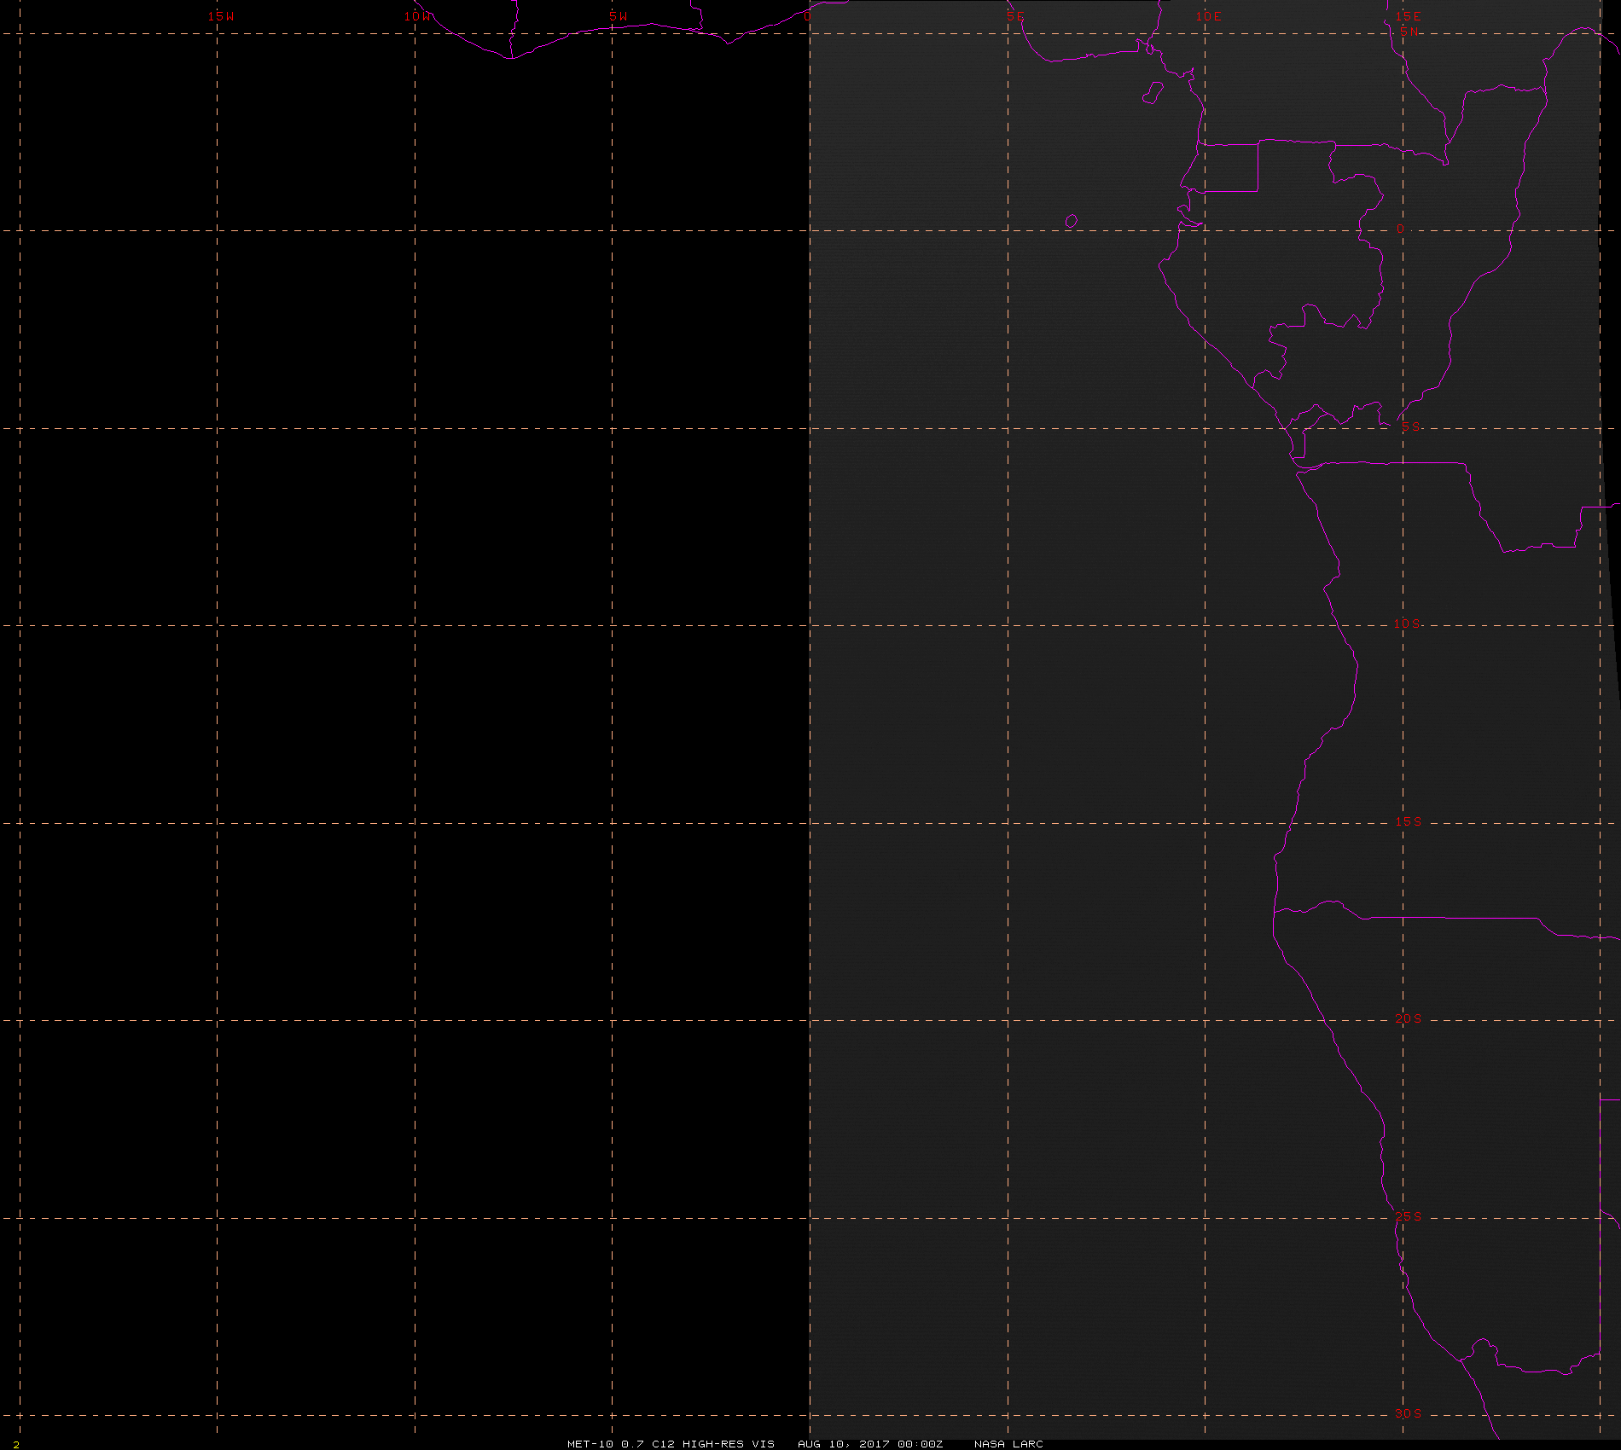Select the AUG 10, 2017 00:00Z timestamp
Viewport: 1621px width, 1450px height.
[x=870, y=1444]
